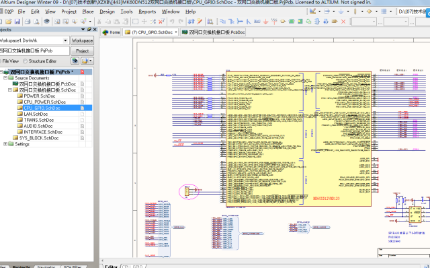Select the Editor tab at bottom
The height and width of the screenshot is (268, 430).
111,267
